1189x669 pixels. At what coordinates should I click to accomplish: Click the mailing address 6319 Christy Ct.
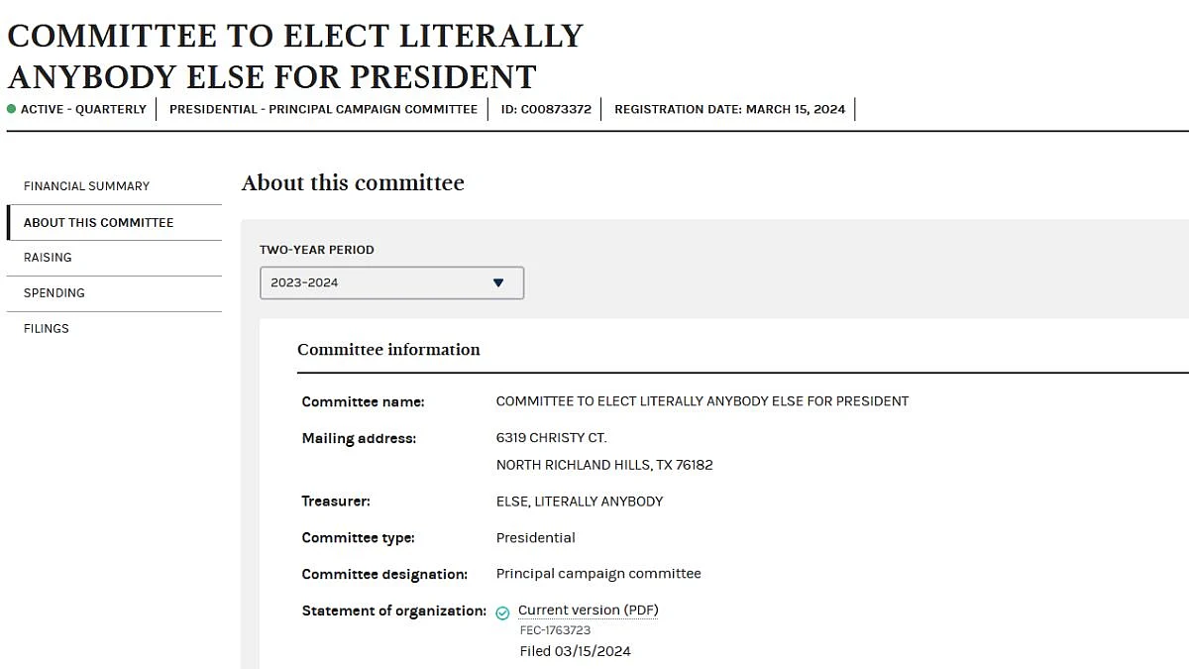(x=552, y=438)
